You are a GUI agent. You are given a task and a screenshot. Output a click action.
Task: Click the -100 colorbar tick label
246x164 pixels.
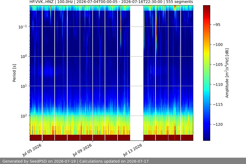pyautogui.click(x=218, y=45)
